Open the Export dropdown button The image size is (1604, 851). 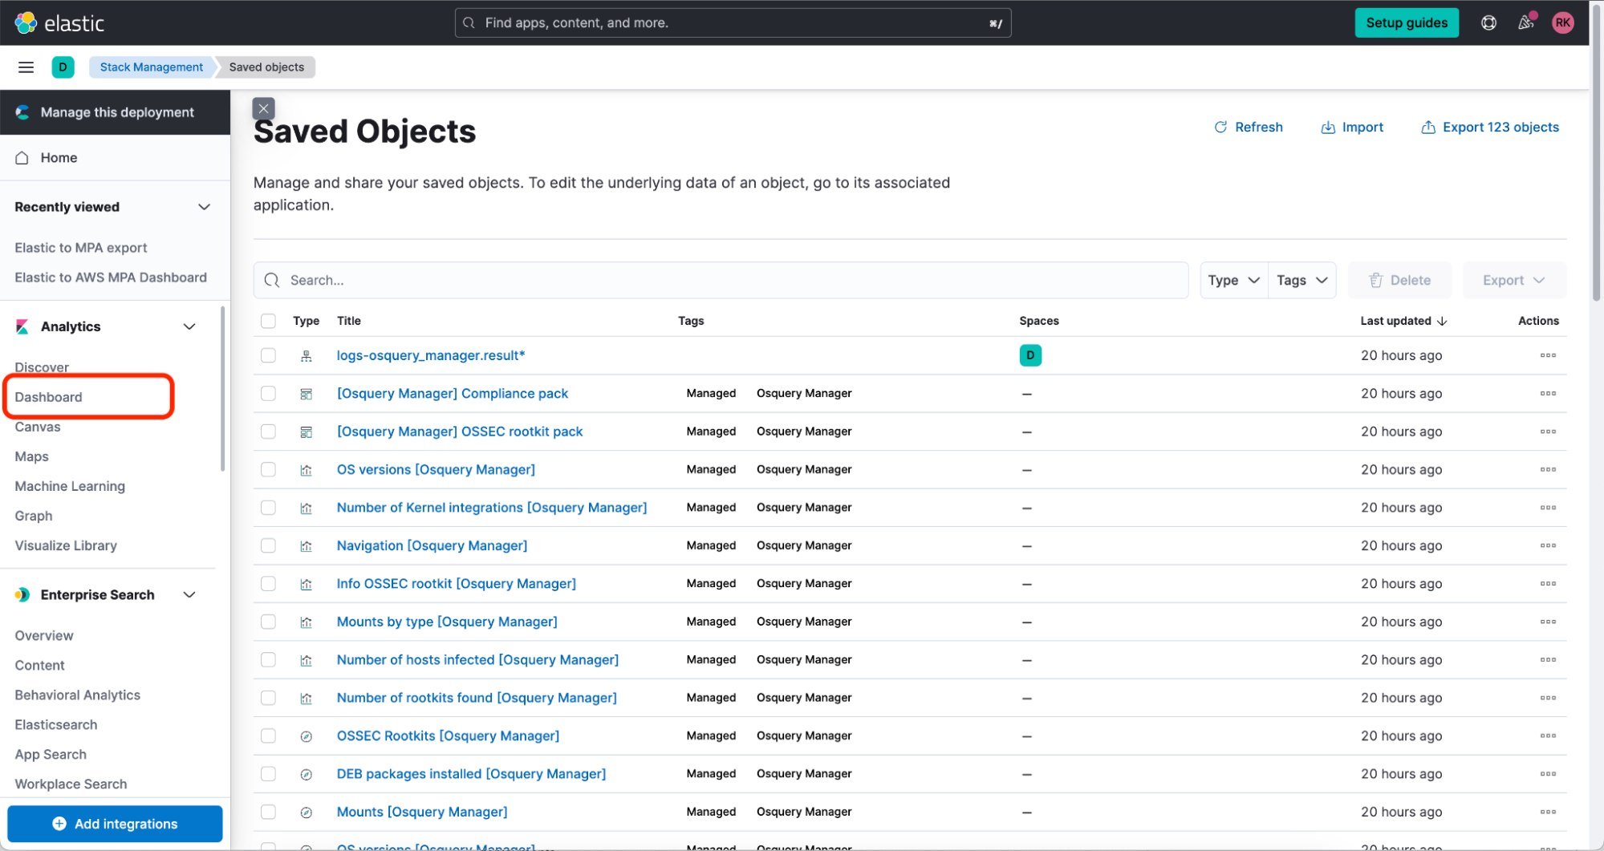pyautogui.click(x=1513, y=280)
